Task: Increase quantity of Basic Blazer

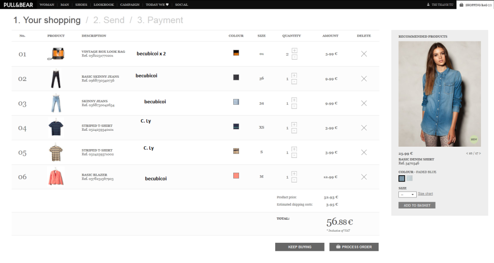Action: tap(295, 173)
